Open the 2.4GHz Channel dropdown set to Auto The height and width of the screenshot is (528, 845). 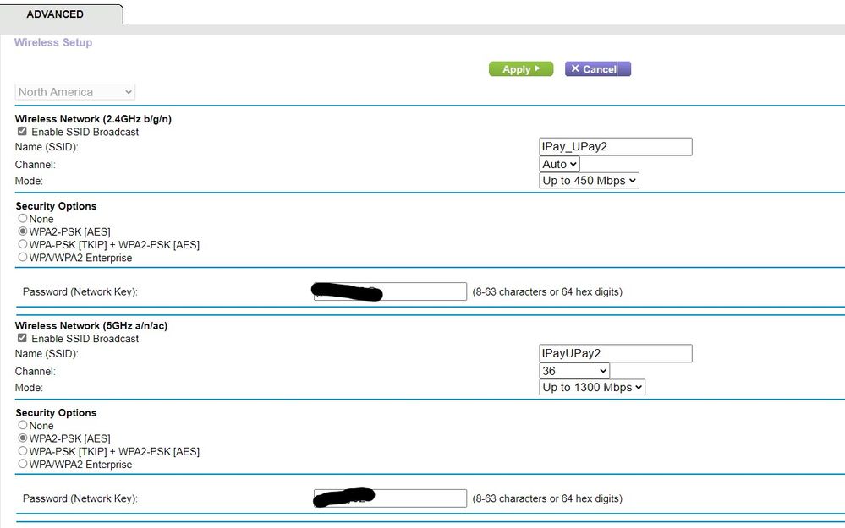(558, 164)
